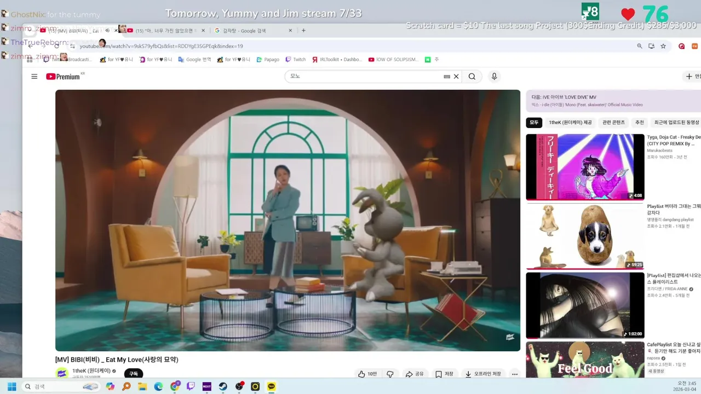Click the magnifier search button on YouTube
701x394 pixels.
pyautogui.click(x=472, y=77)
